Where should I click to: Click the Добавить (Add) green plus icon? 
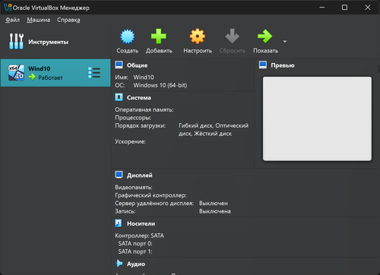[x=159, y=36]
